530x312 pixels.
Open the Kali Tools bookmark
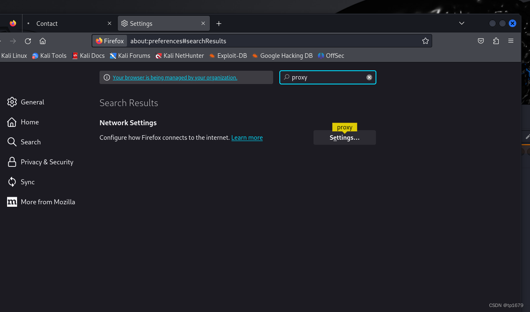[x=49, y=56]
